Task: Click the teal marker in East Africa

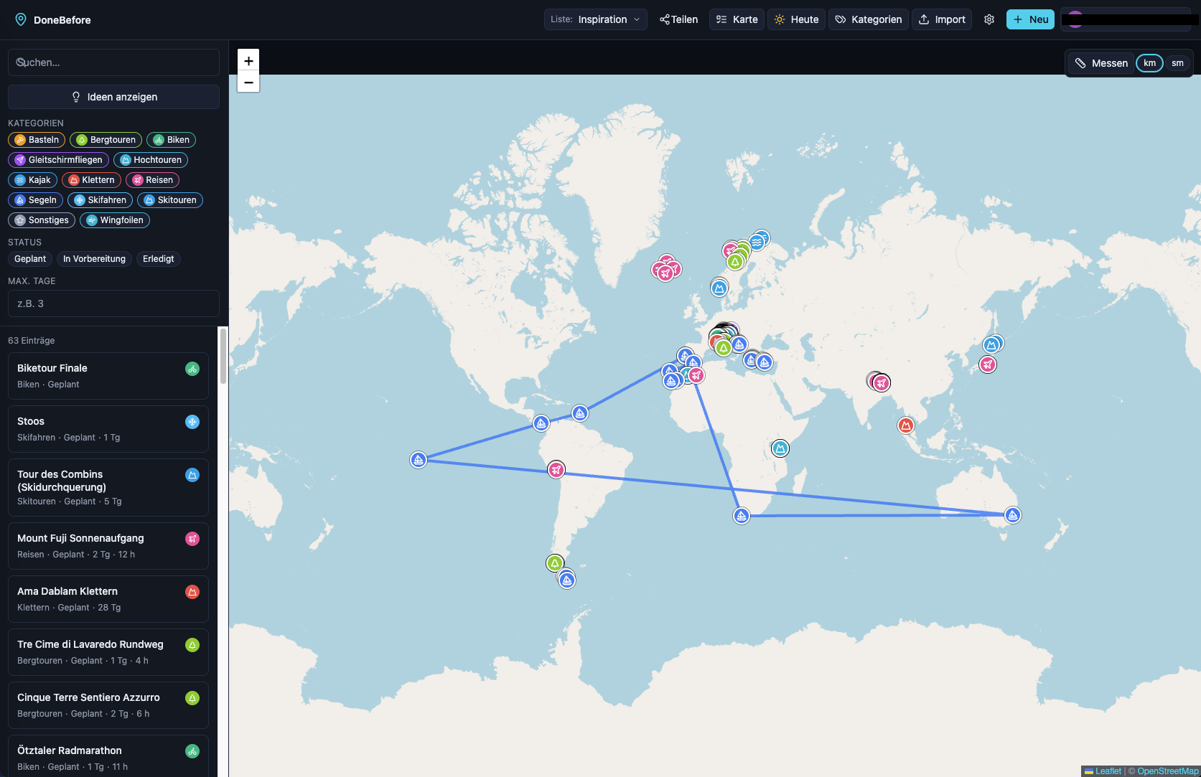Action: pos(780,449)
